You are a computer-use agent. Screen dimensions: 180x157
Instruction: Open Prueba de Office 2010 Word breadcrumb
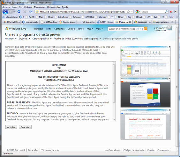pos(76,39)
